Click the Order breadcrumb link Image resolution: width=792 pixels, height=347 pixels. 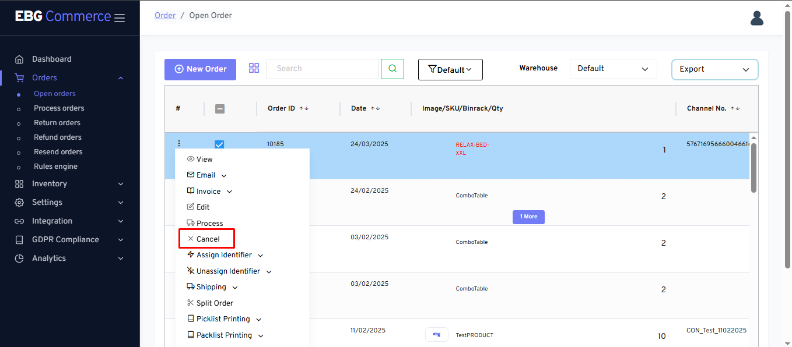(x=165, y=16)
